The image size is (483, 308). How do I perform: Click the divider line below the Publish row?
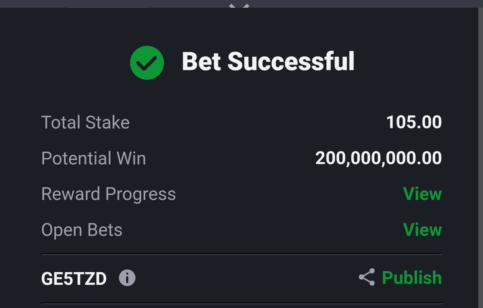pos(242,303)
